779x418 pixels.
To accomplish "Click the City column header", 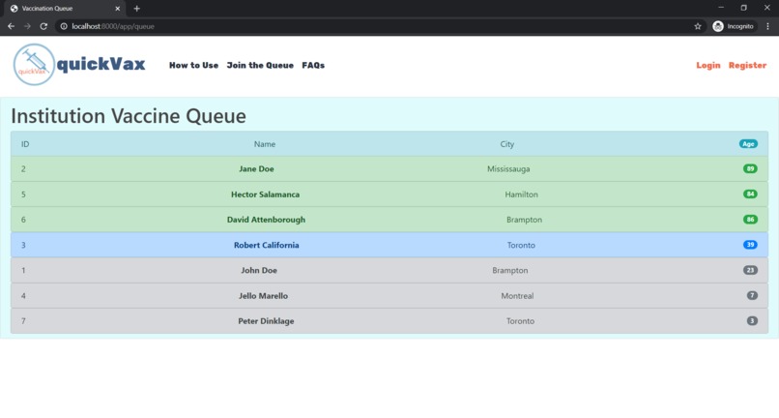I will pos(506,144).
